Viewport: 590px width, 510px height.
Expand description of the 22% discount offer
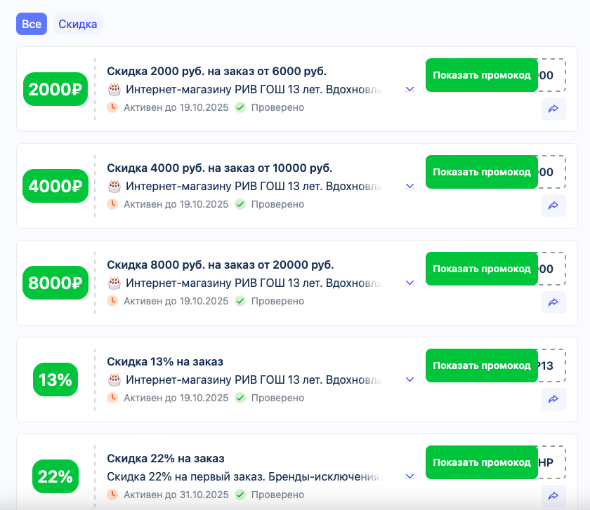click(x=409, y=476)
